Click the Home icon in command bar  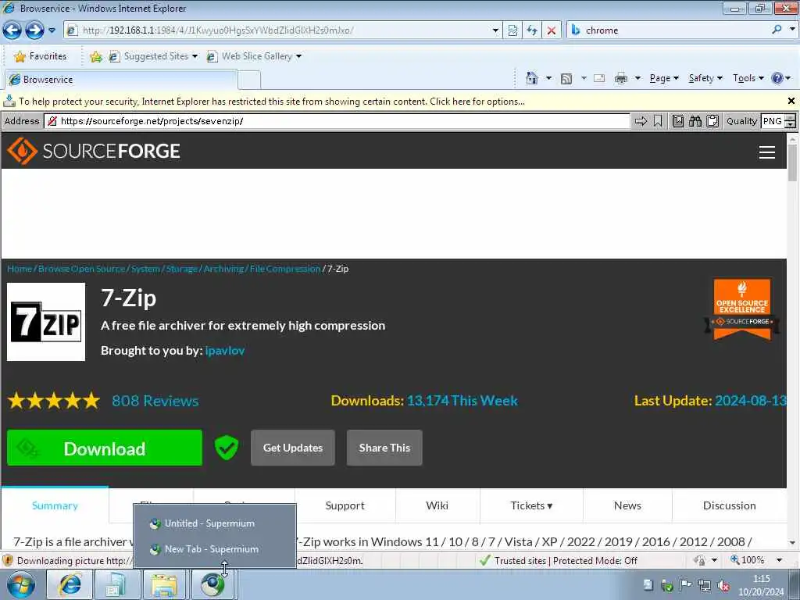pos(531,78)
